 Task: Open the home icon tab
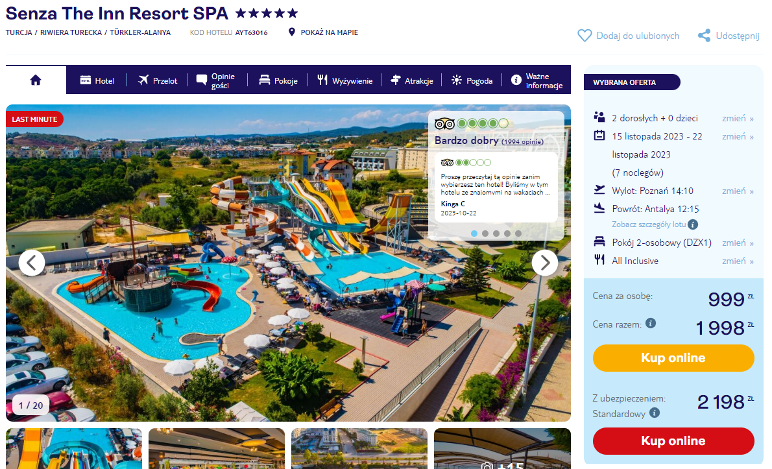36,80
